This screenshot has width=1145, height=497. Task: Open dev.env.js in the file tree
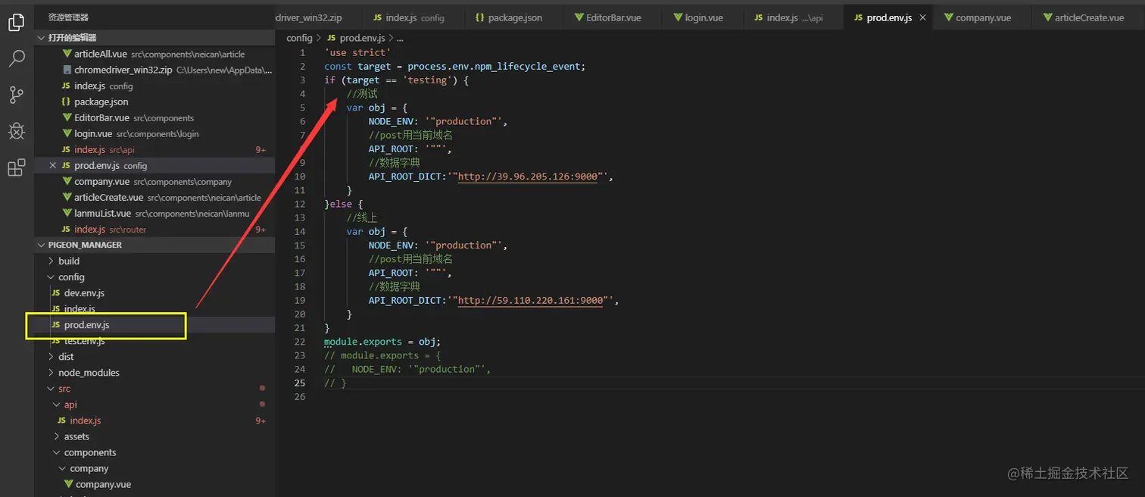pos(84,292)
